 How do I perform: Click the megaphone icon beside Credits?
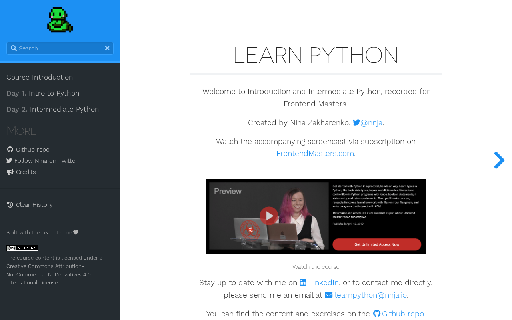(10, 172)
